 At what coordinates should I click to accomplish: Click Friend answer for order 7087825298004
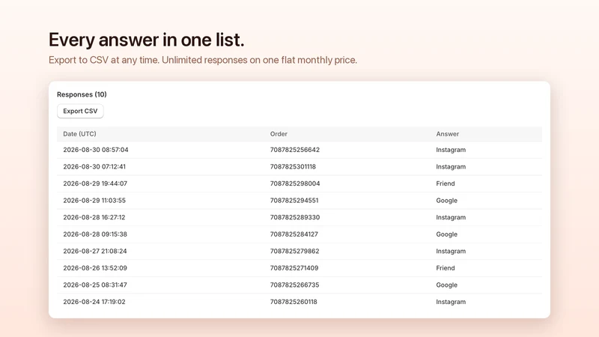(x=446, y=183)
